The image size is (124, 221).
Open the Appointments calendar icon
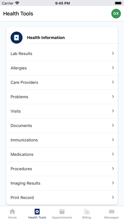pyautogui.click(x=62, y=211)
